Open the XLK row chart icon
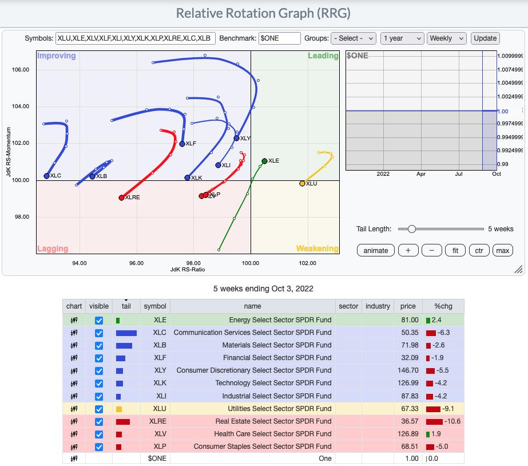The image size is (528, 466). [x=74, y=383]
